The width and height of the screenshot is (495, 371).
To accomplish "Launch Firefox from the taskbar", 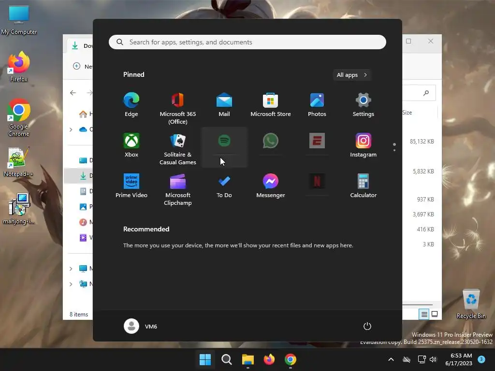I will pyautogui.click(x=269, y=359).
